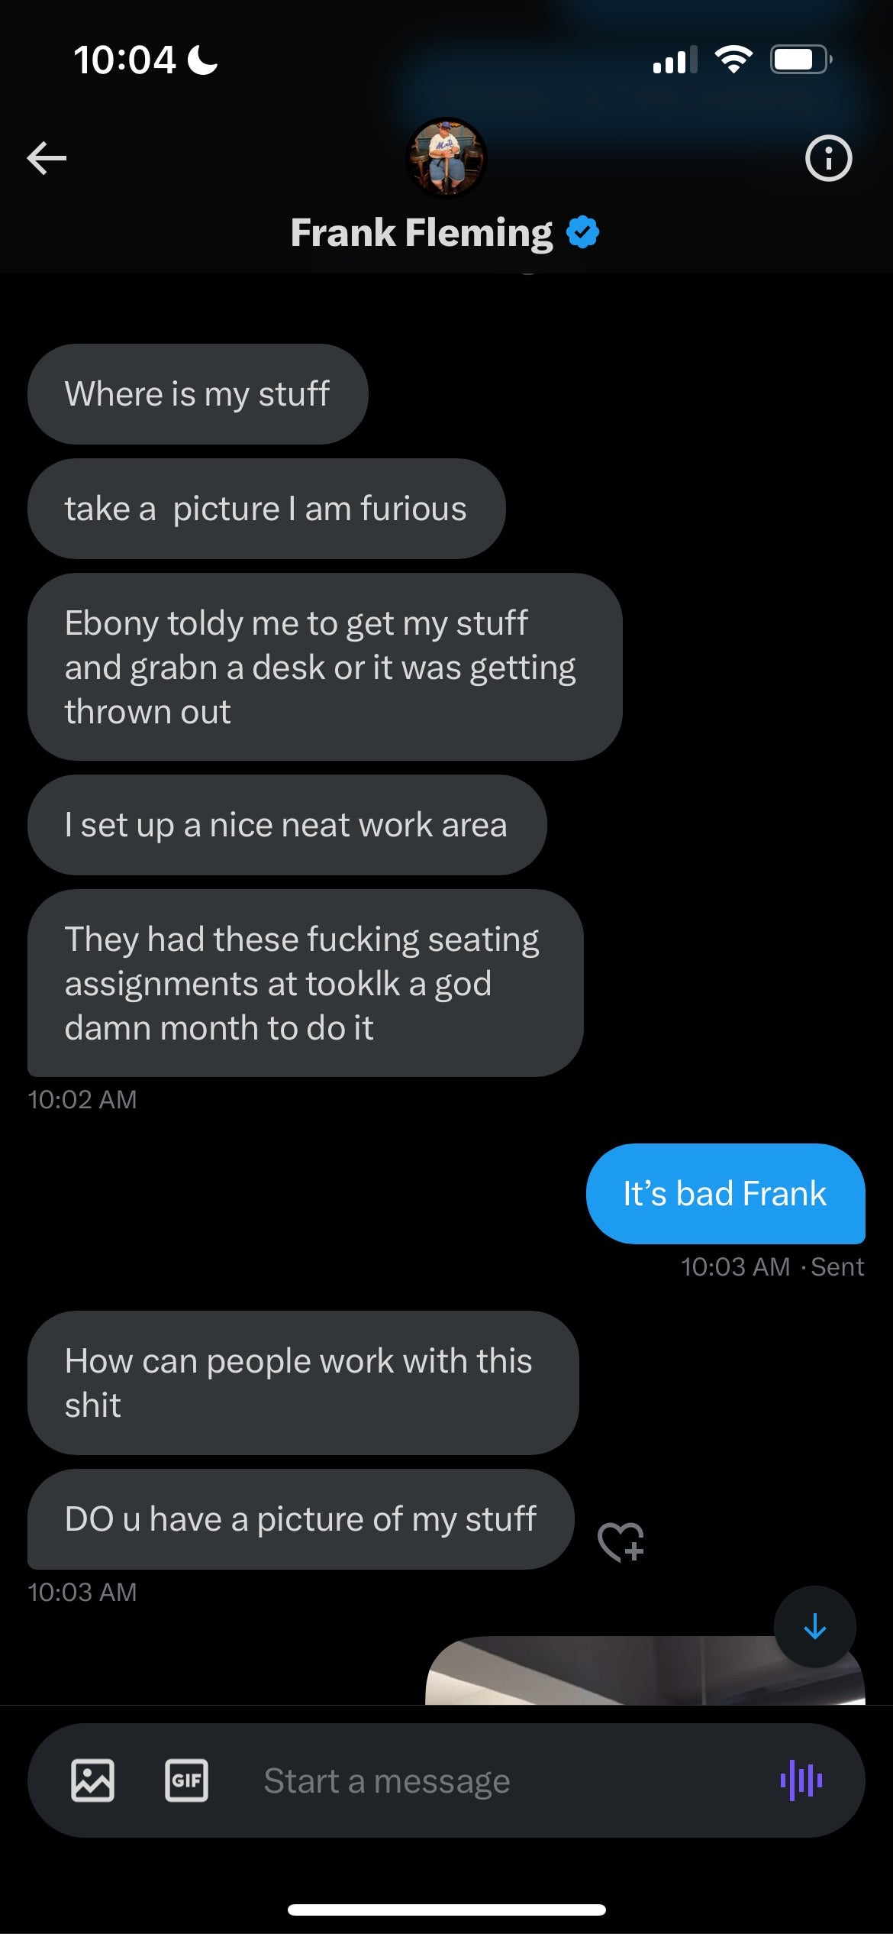The width and height of the screenshot is (893, 1934).
Task: Open the GIF picker
Action: pyautogui.click(x=186, y=1780)
